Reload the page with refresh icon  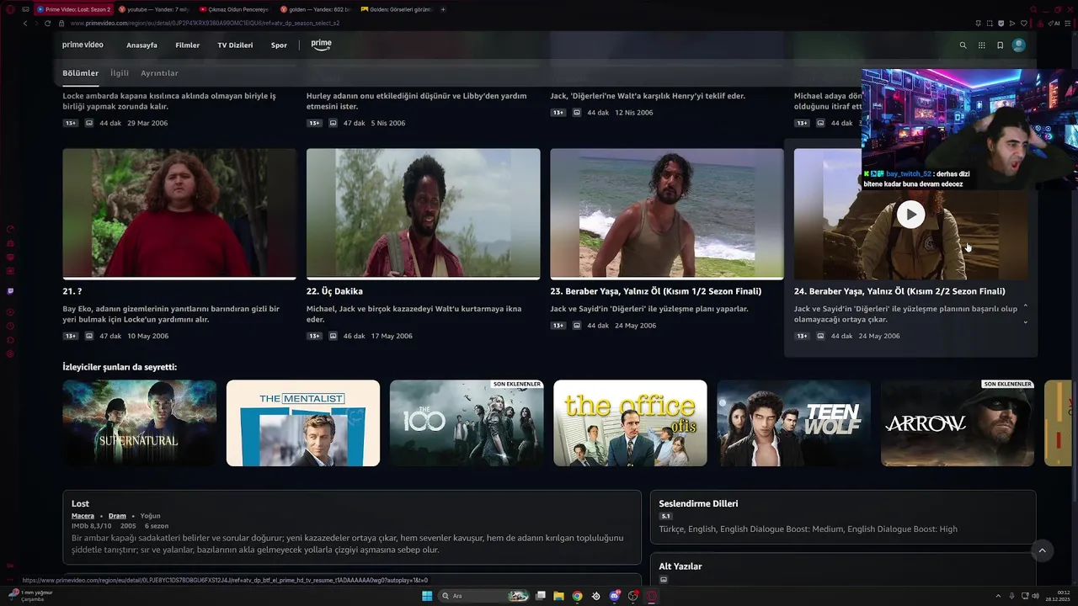(x=47, y=24)
